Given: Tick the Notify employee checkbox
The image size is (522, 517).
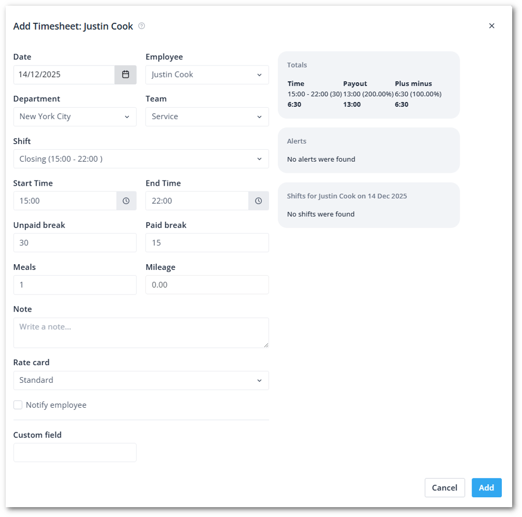Looking at the screenshot, I should click(18, 405).
